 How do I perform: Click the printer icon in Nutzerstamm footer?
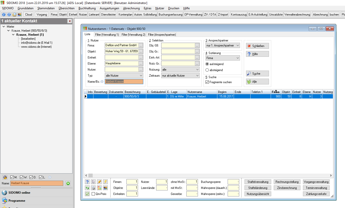93,188
